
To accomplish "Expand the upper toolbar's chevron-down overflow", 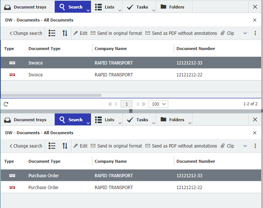I will 245,33.
